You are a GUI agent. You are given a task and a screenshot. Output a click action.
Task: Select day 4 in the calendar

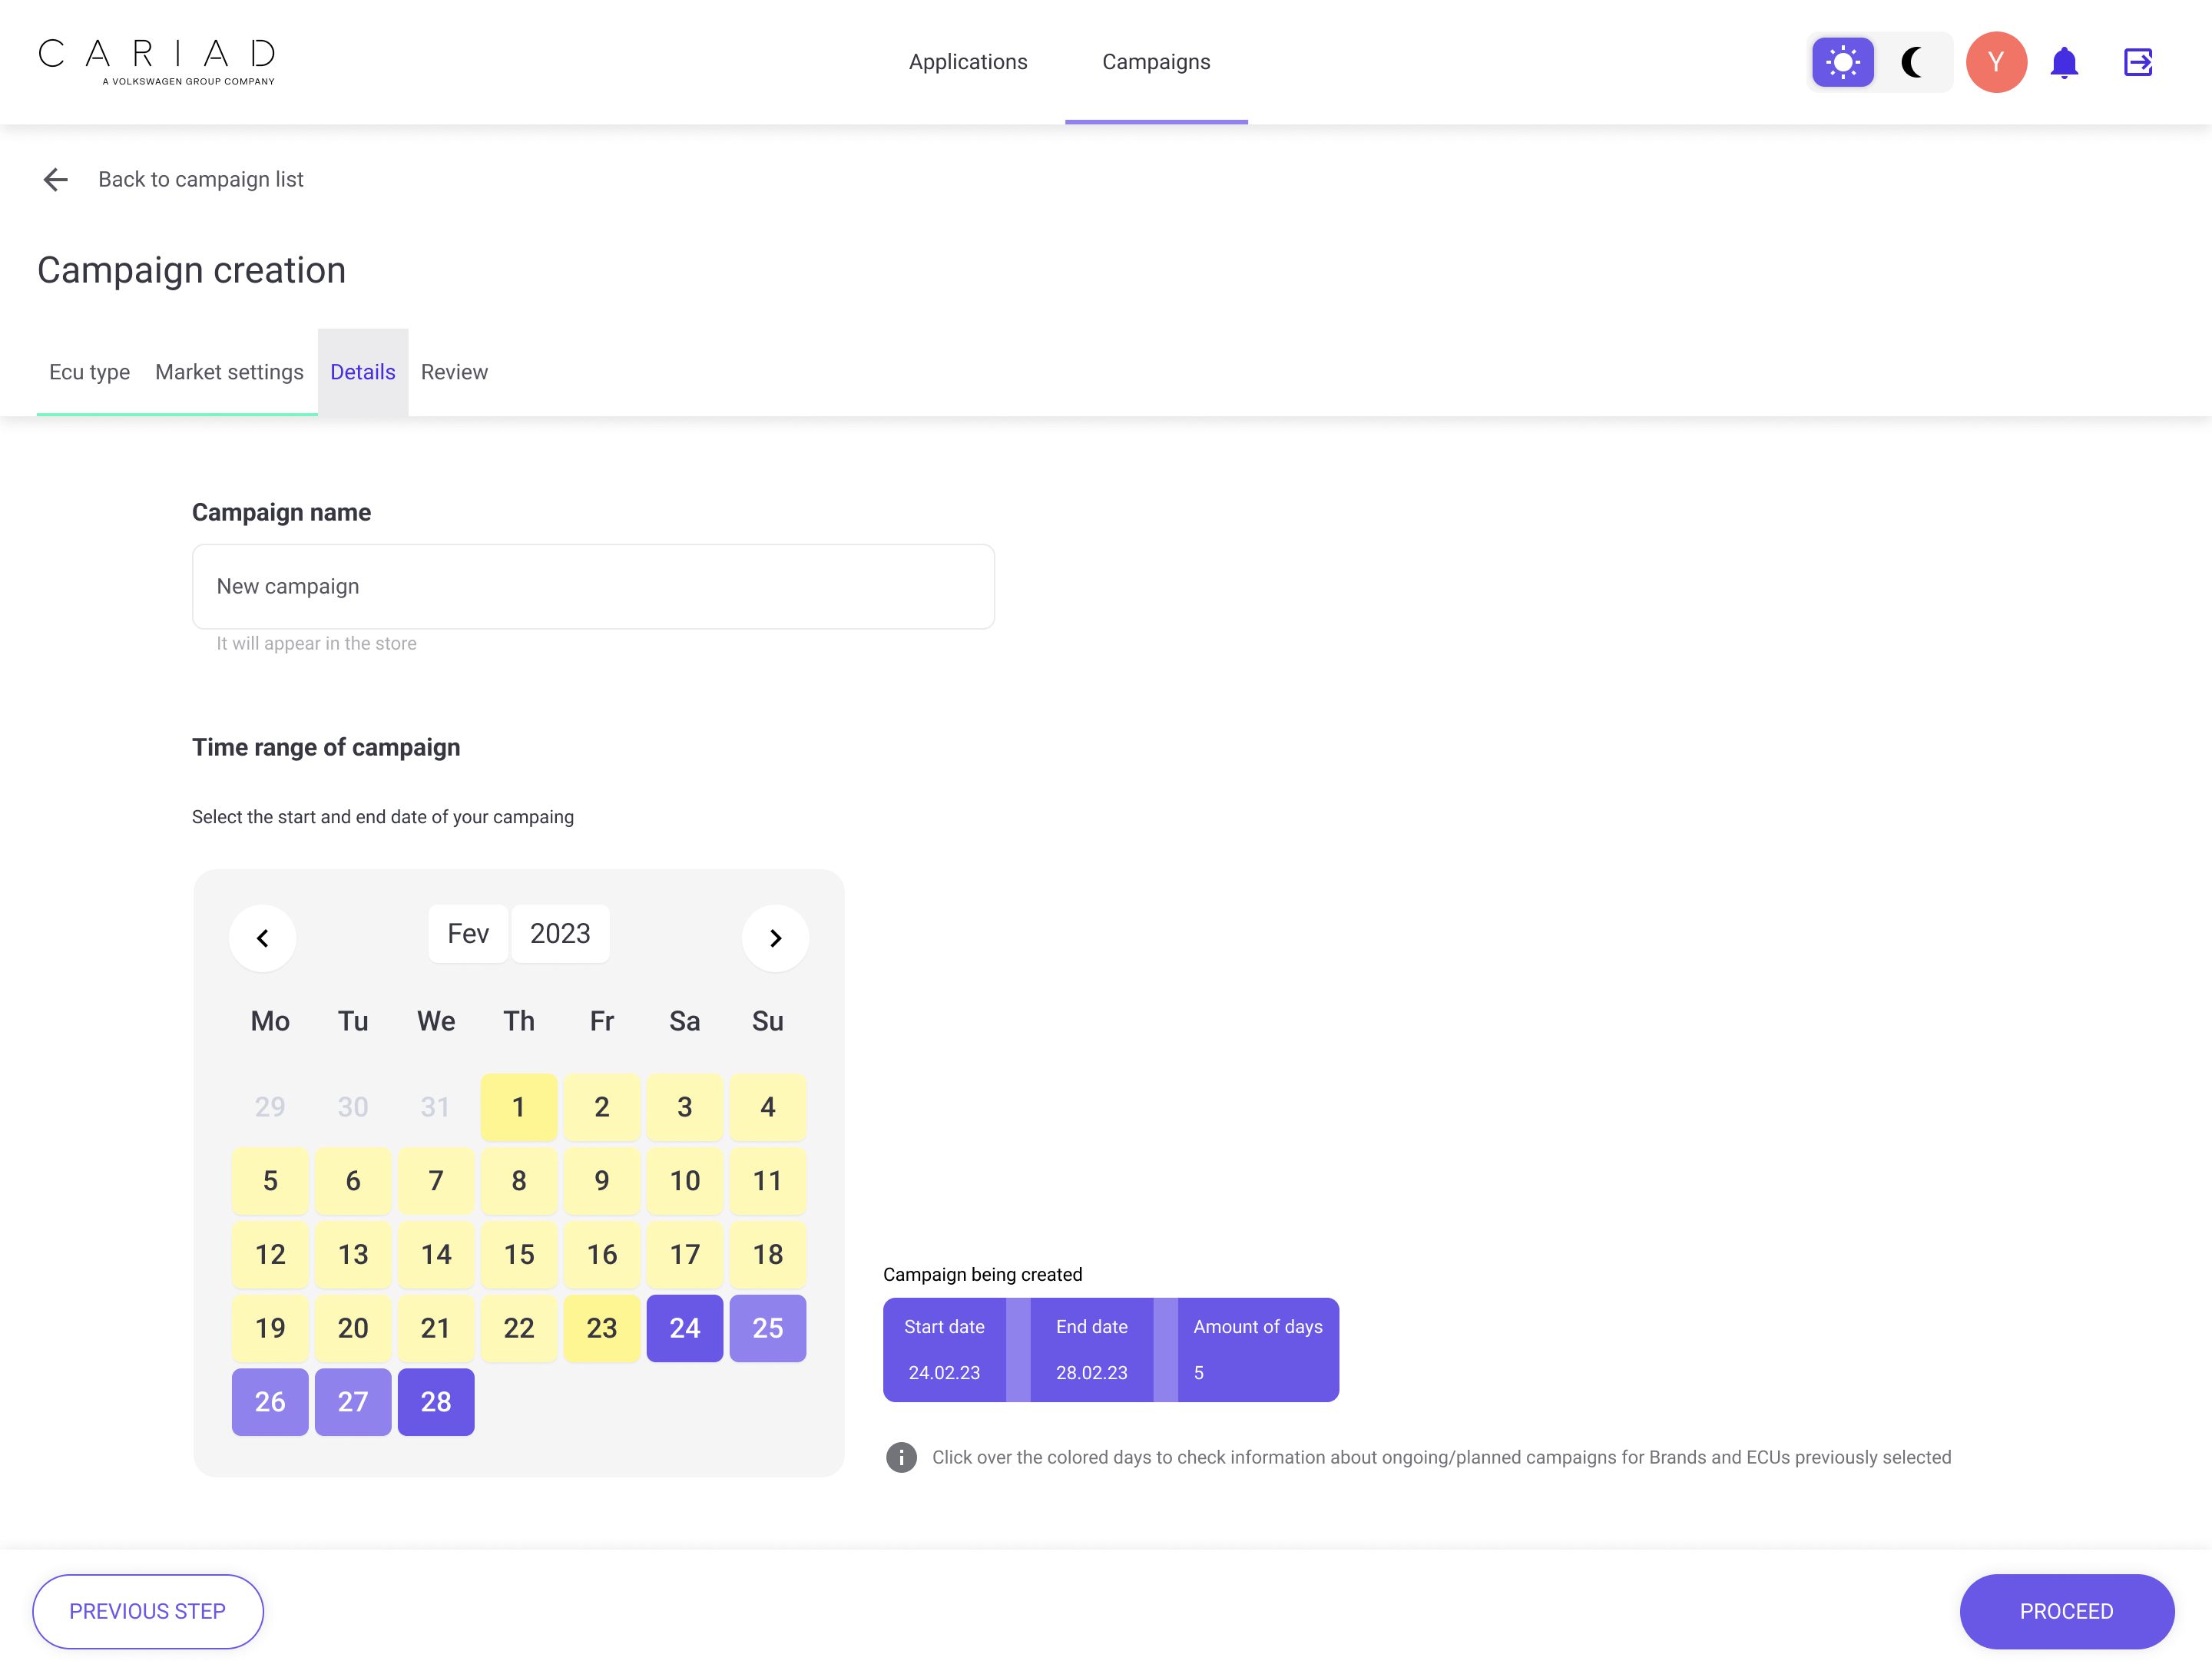pos(768,1107)
